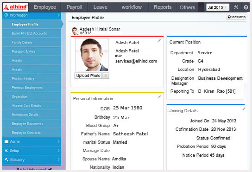Click DOB value 25 Mar 1980

coord(127,108)
